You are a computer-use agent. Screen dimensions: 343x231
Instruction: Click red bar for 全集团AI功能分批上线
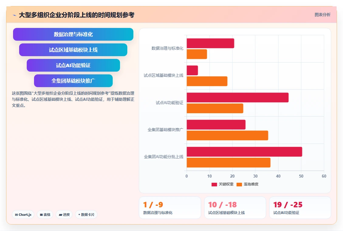[244, 152]
